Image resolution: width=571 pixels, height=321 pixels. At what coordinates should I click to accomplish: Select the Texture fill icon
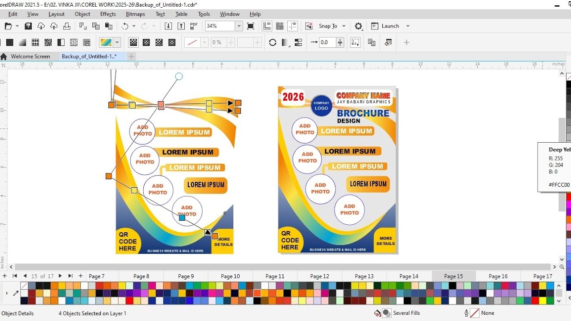click(74, 42)
